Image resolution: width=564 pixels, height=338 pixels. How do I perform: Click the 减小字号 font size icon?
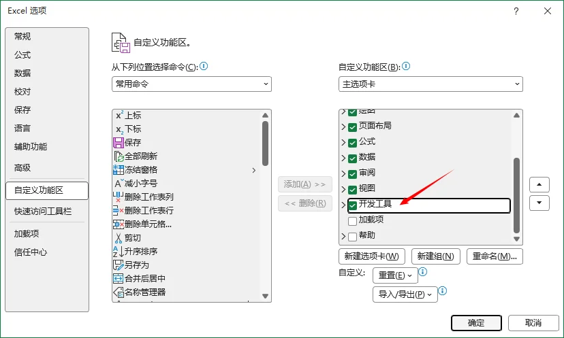pos(119,183)
